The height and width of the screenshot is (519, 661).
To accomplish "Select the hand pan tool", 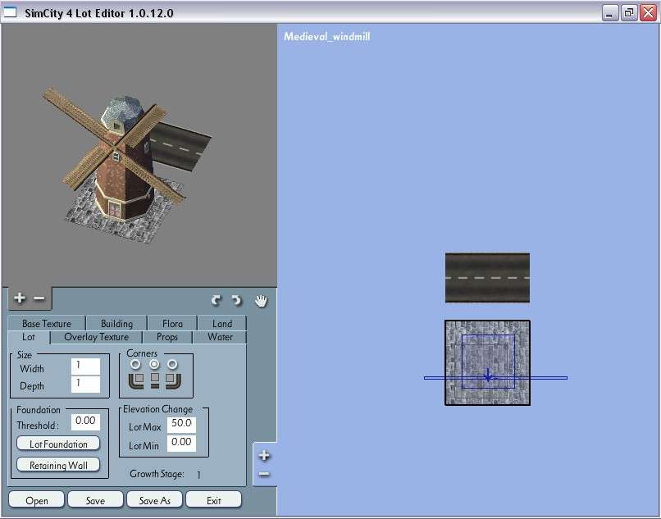I will coord(261,301).
